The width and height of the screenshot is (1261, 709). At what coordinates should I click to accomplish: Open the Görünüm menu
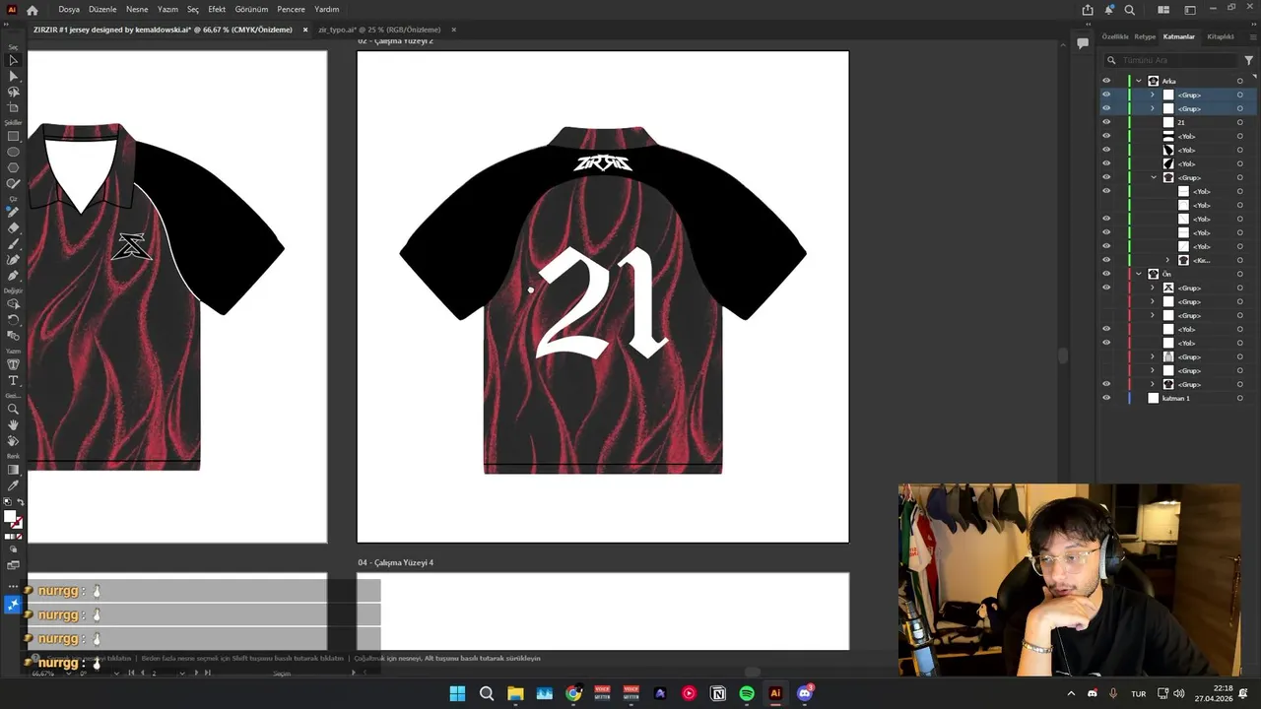coord(251,10)
